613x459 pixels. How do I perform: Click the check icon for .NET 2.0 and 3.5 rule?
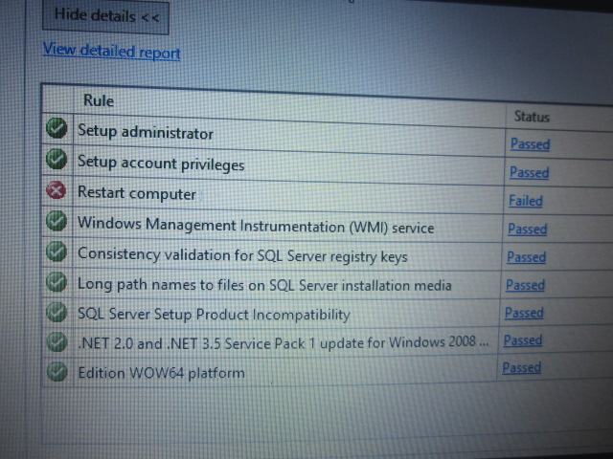[x=57, y=341]
